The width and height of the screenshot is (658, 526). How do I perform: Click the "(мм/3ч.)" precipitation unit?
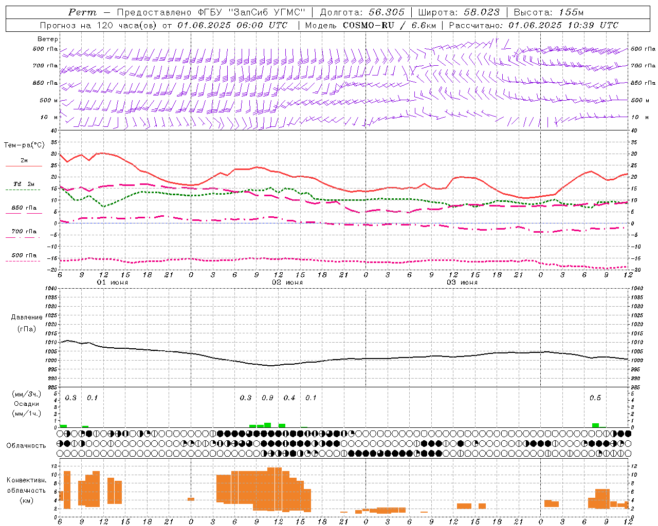click(27, 394)
